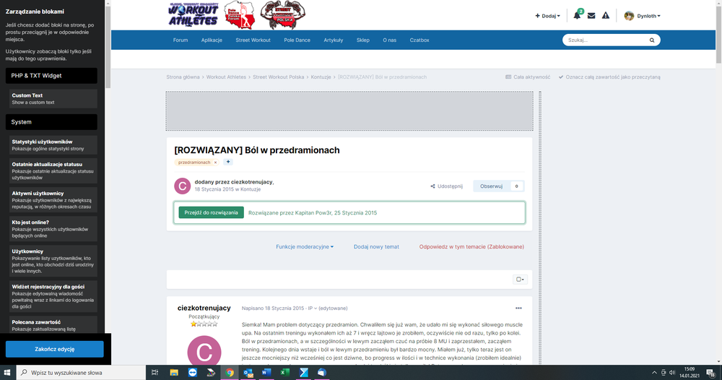Open TeamViewer from the taskbar

[x=193, y=373]
